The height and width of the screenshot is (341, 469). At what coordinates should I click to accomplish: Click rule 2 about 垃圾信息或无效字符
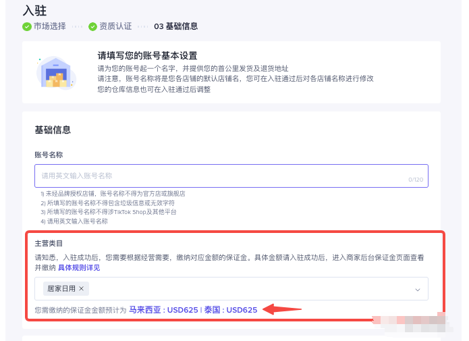click(x=108, y=203)
